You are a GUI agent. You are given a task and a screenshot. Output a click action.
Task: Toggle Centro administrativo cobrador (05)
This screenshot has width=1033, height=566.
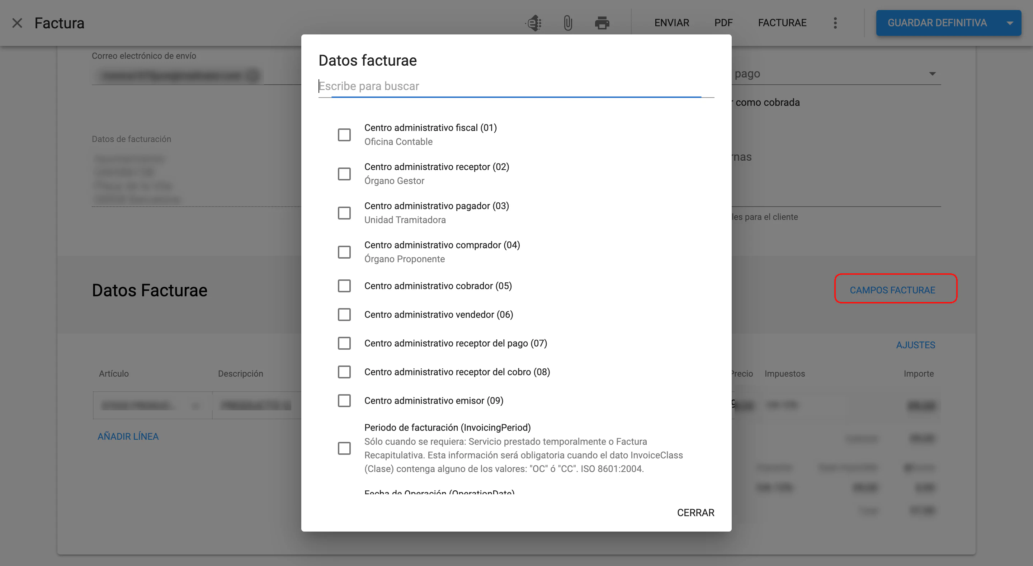point(344,286)
